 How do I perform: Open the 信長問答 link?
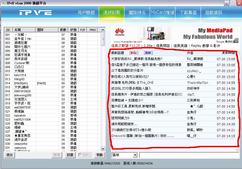coord(163,46)
